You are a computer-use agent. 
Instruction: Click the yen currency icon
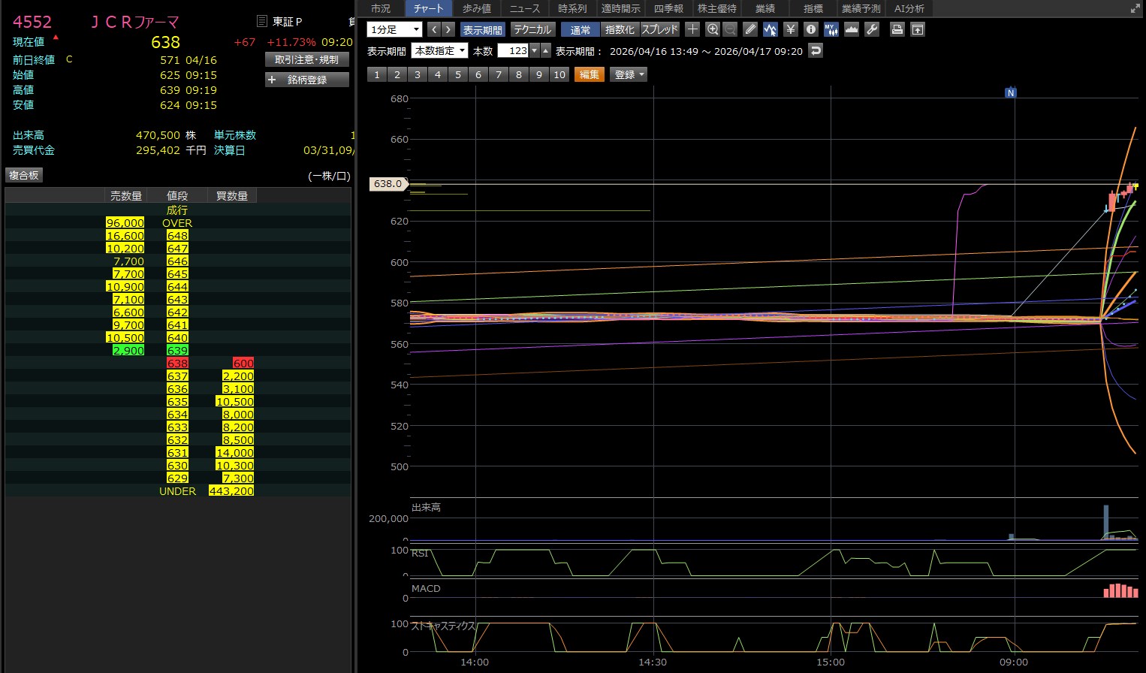click(x=790, y=29)
